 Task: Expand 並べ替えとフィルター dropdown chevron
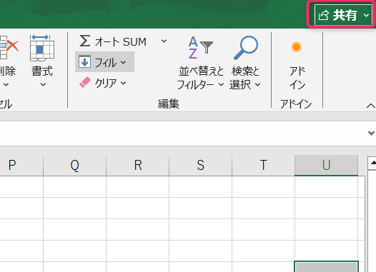click(221, 84)
